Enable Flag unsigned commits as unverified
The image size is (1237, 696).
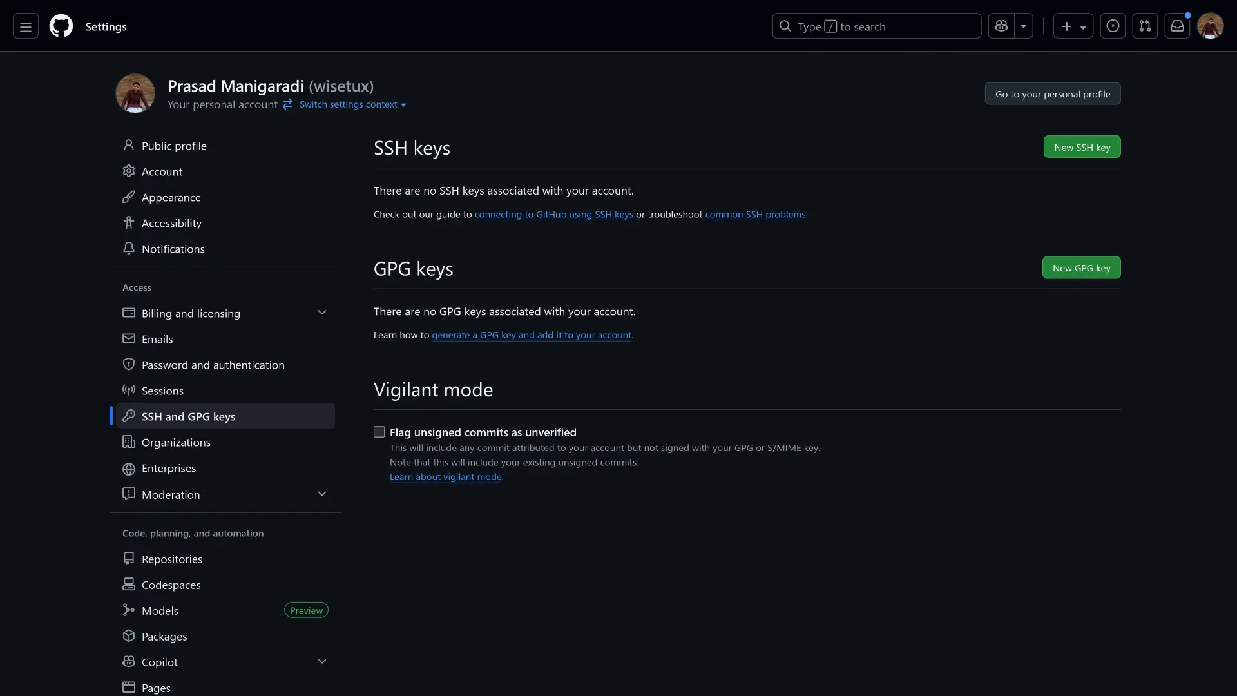(x=379, y=432)
